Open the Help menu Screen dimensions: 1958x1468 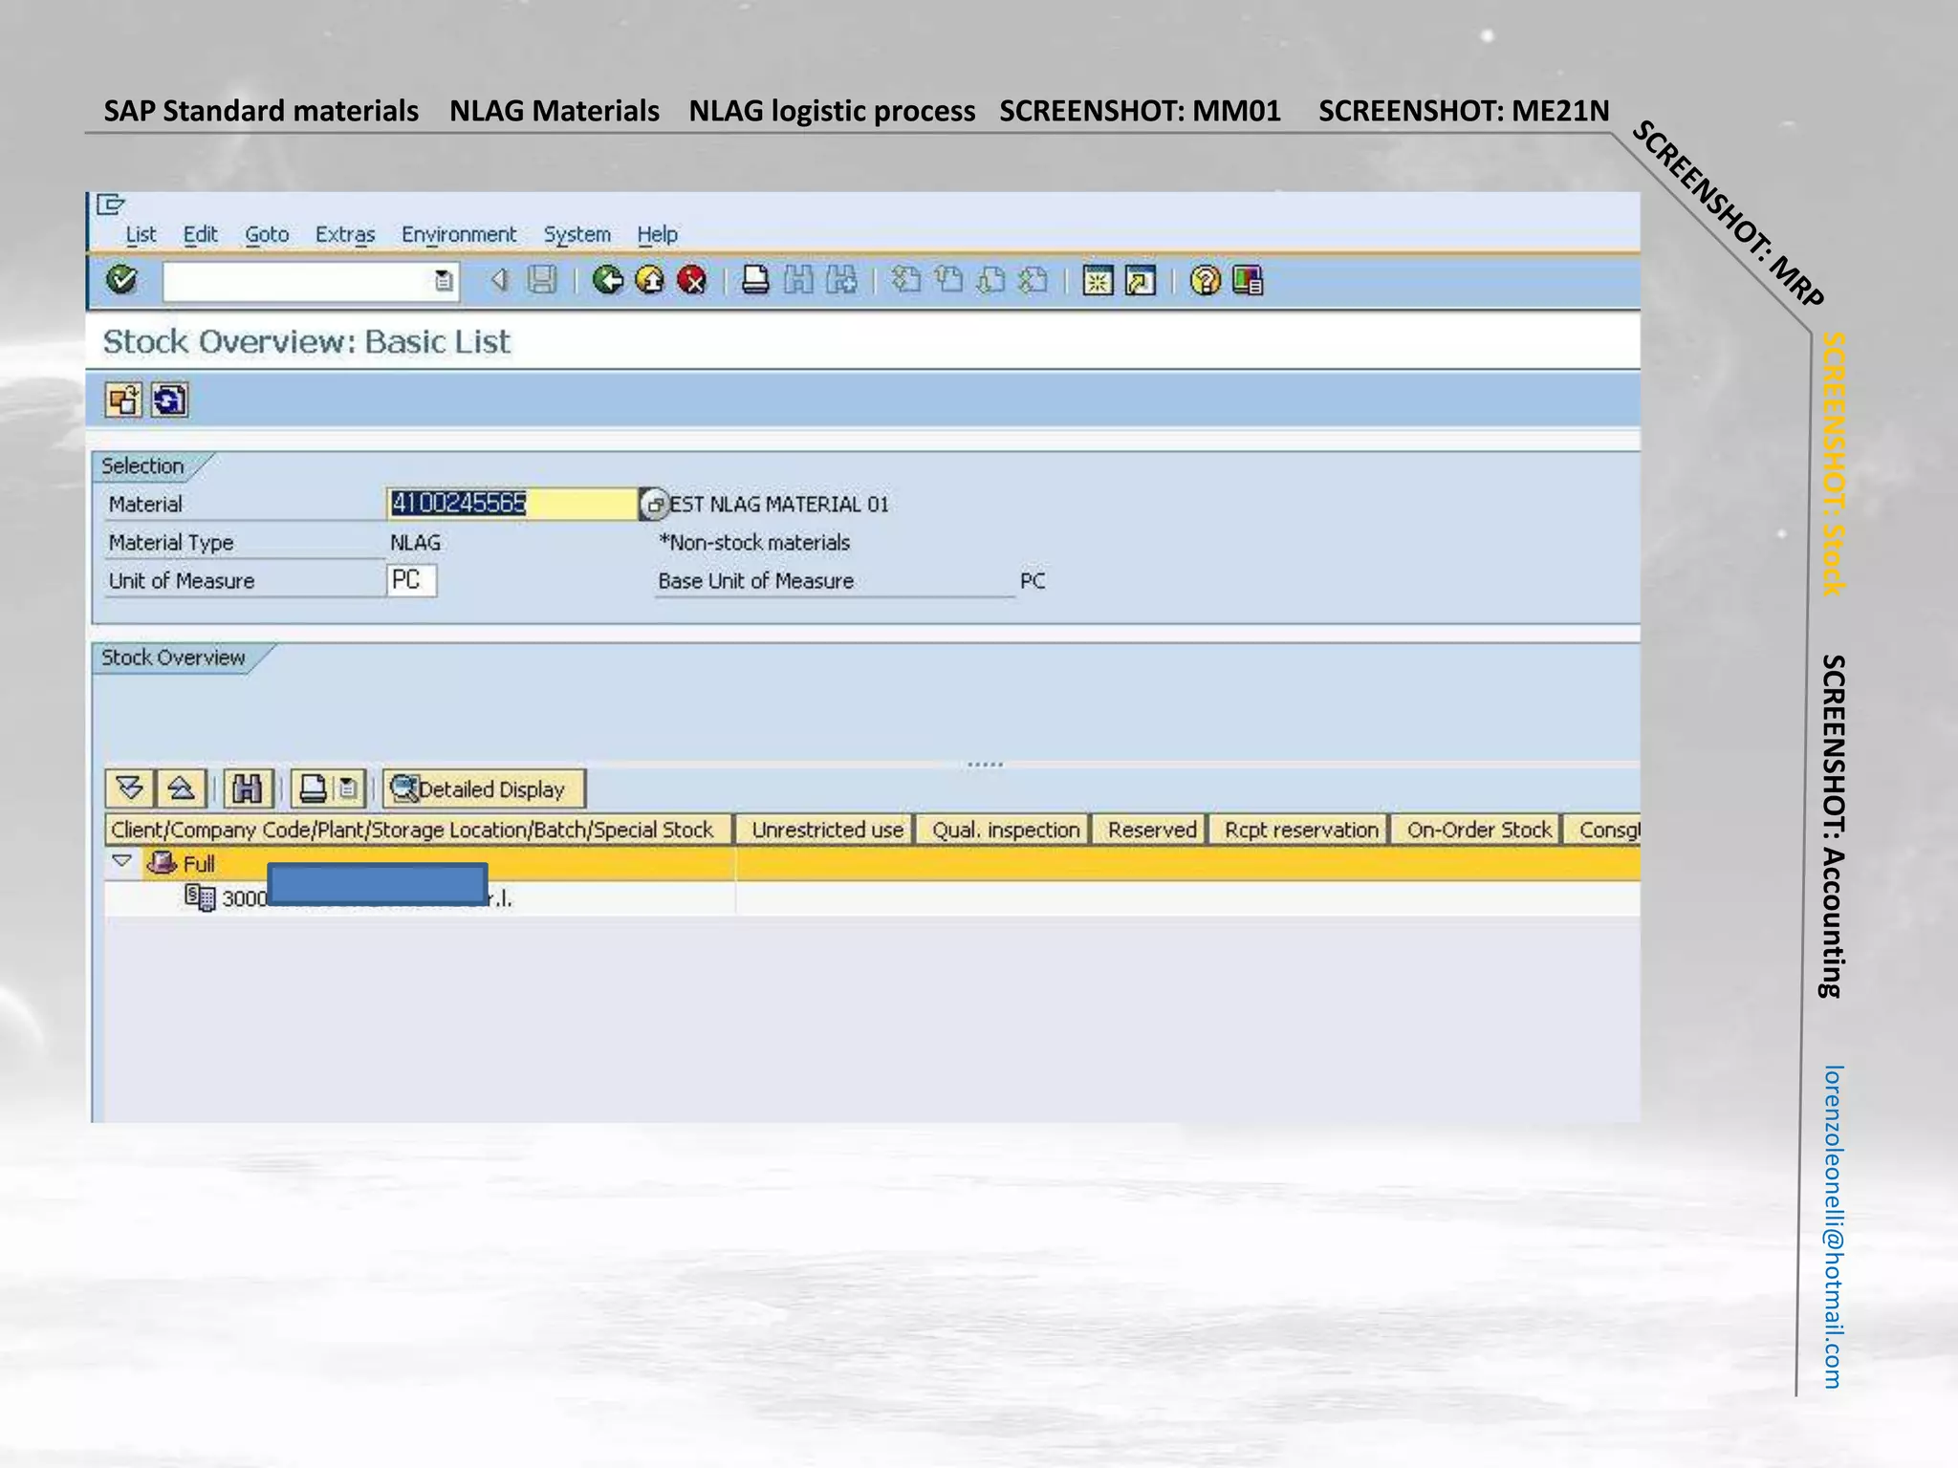(x=658, y=235)
